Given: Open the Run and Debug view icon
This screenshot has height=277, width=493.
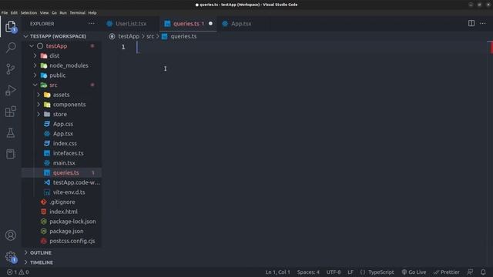Looking at the screenshot, I should click(x=11, y=91).
